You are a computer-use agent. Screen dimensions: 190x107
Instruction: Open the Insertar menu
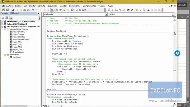[x=32, y=6]
